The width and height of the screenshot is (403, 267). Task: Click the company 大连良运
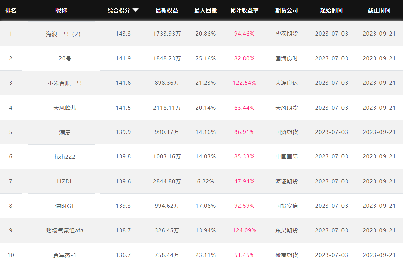coord(287,83)
